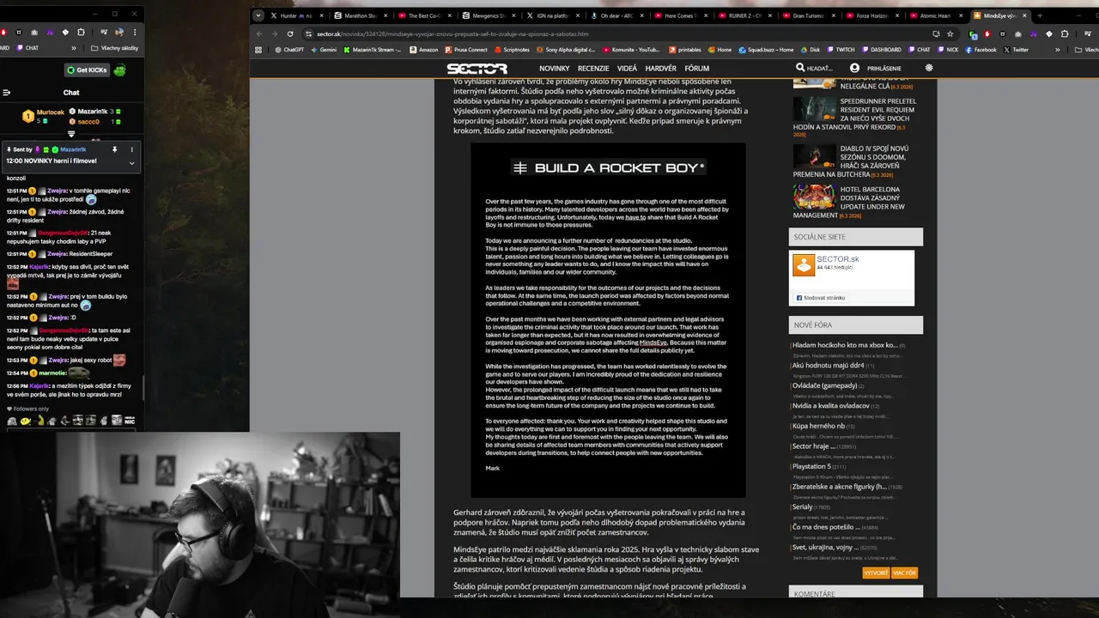Reload the sector.sk page
This screenshot has height=618, width=1099.
pyautogui.click(x=289, y=33)
